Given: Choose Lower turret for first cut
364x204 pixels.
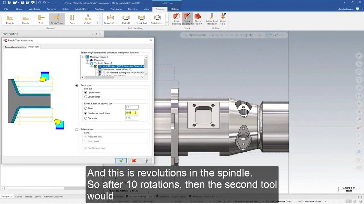Looking at the screenshot, I should tap(86, 97).
